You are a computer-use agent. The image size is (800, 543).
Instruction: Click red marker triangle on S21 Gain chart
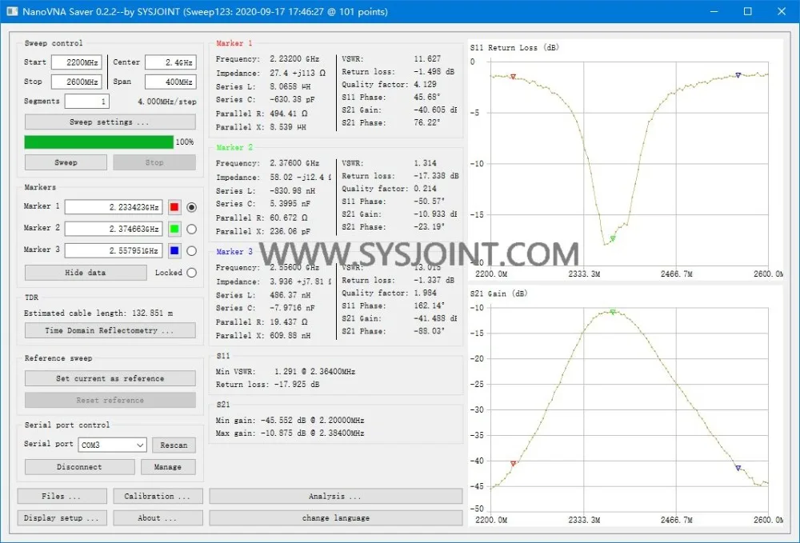tap(514, 464)
